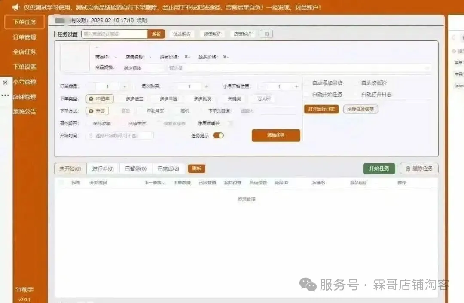The width and height of the screenshot is (464, 303).
Task: Toggle the 任务提示 switch
Action: coord(218,135)
